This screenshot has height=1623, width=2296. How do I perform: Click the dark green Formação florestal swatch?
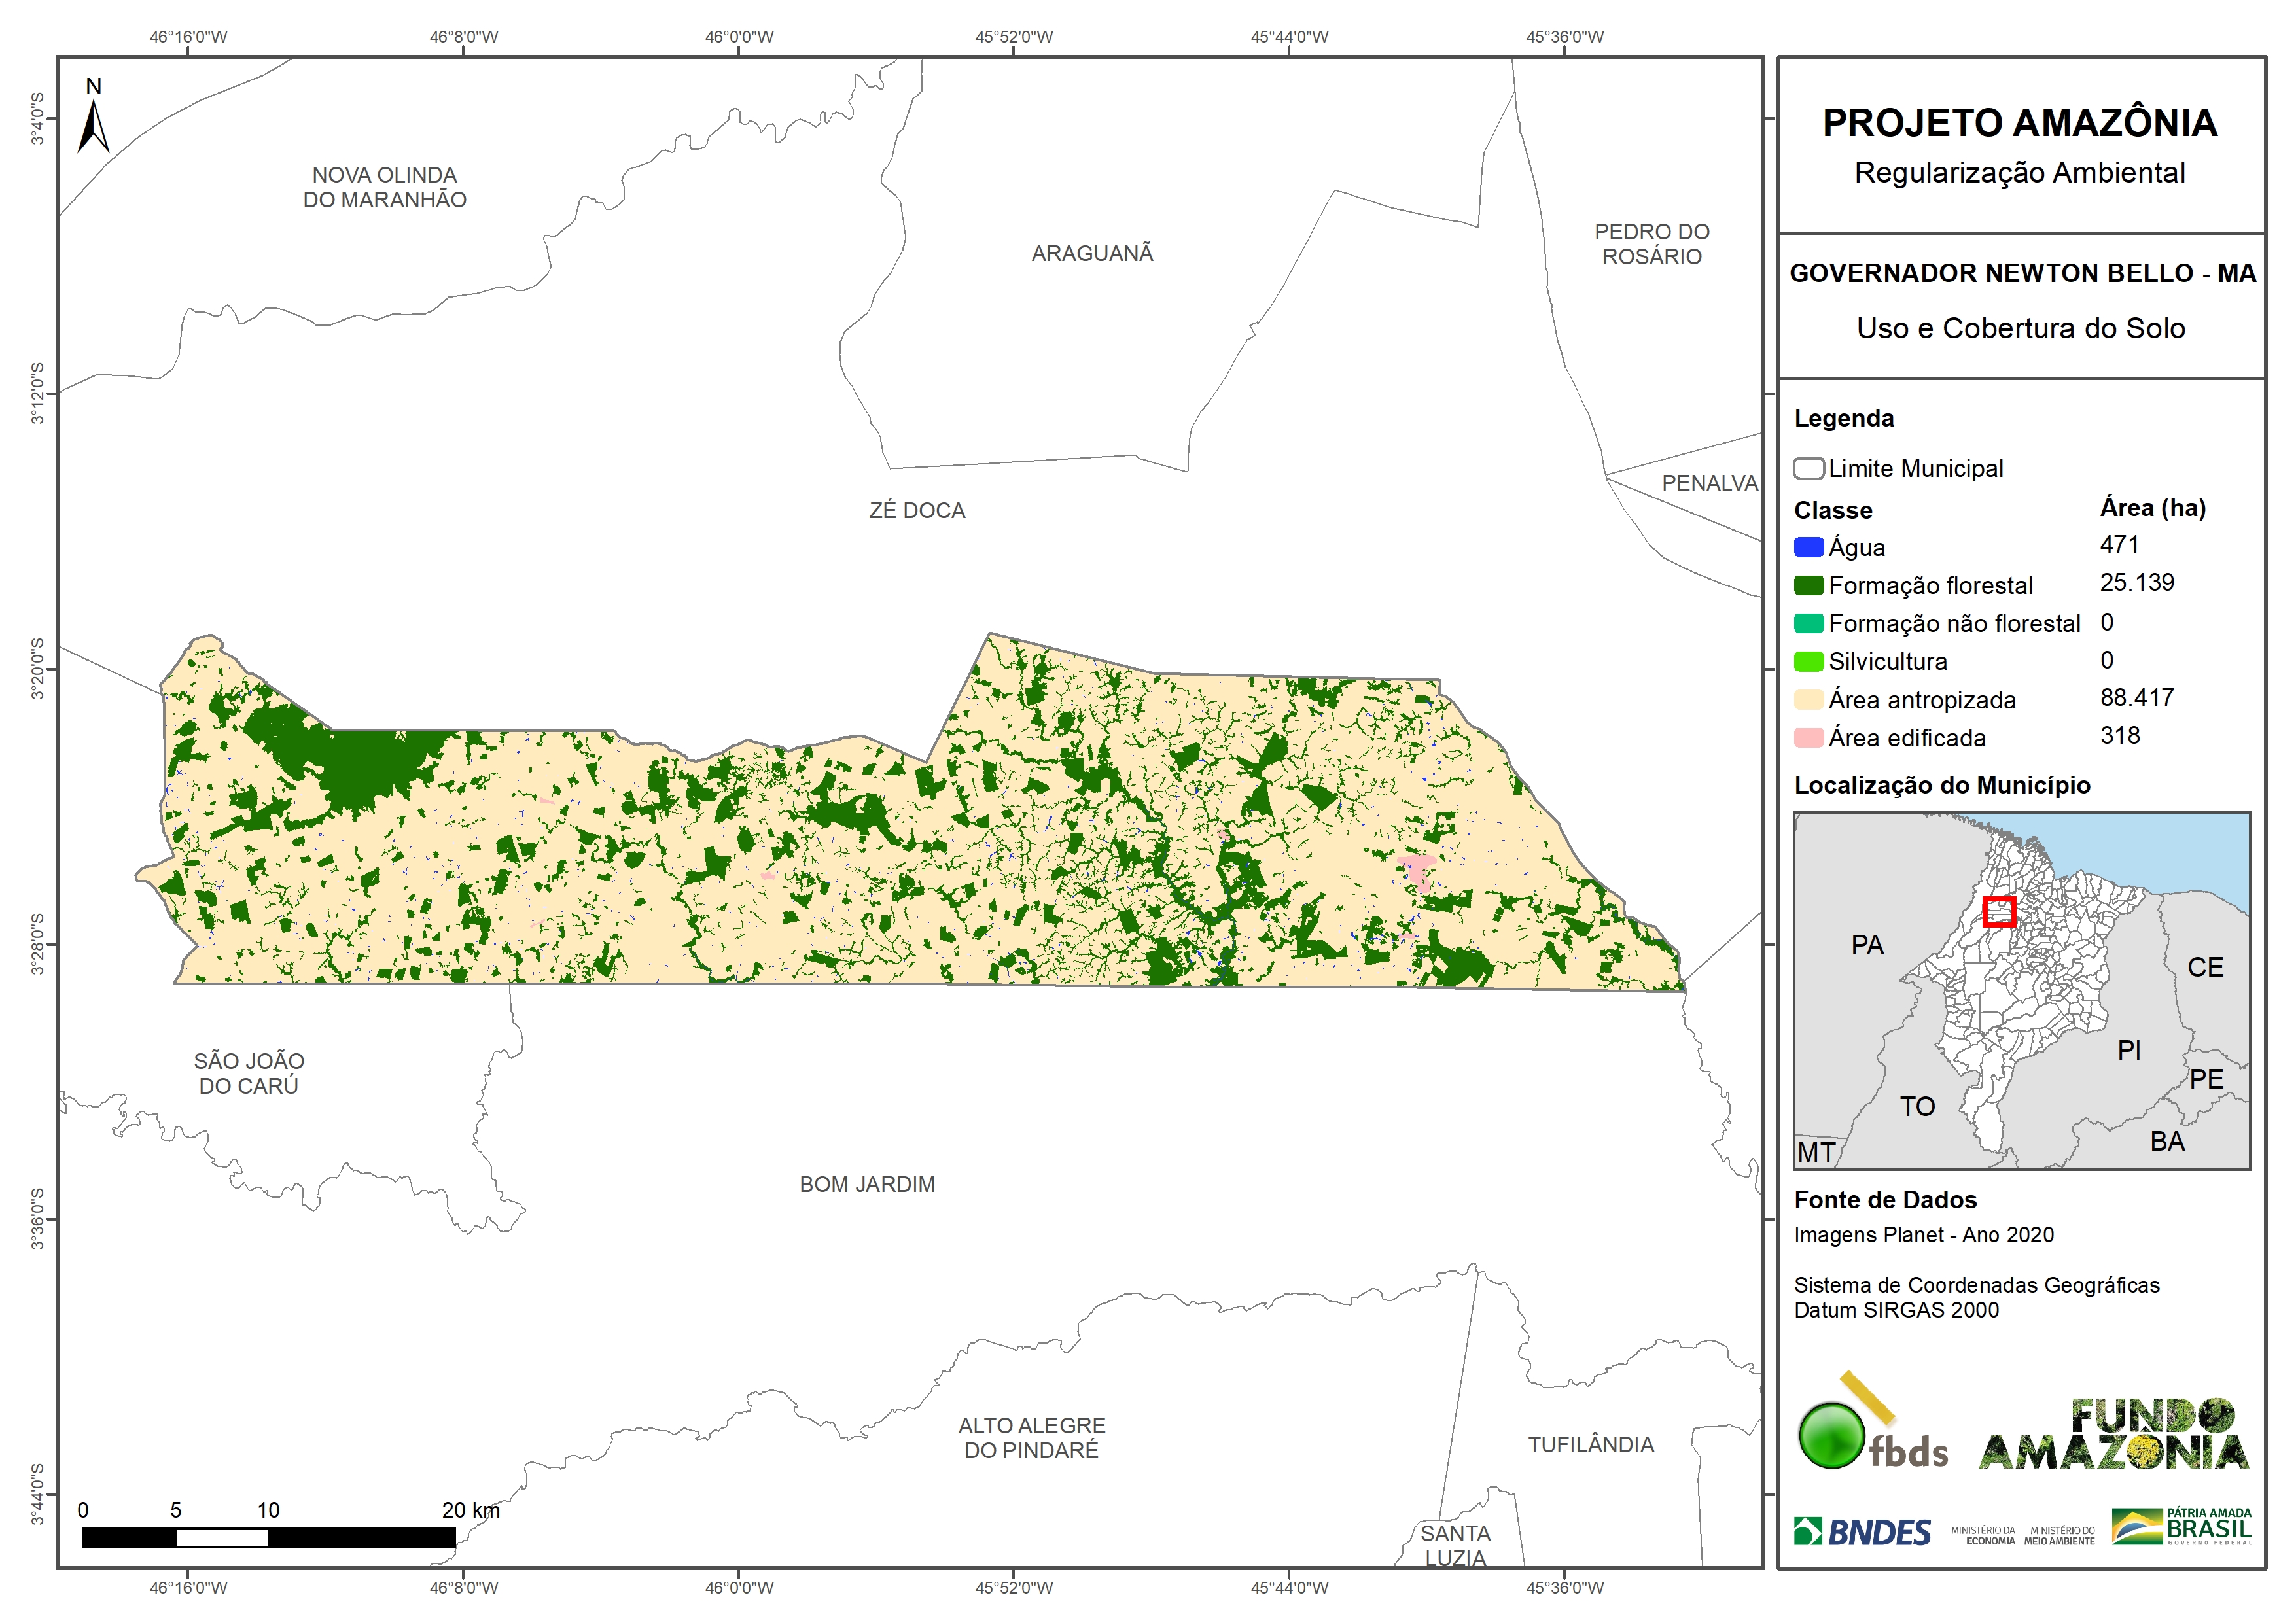click(x=1808, y=586)
